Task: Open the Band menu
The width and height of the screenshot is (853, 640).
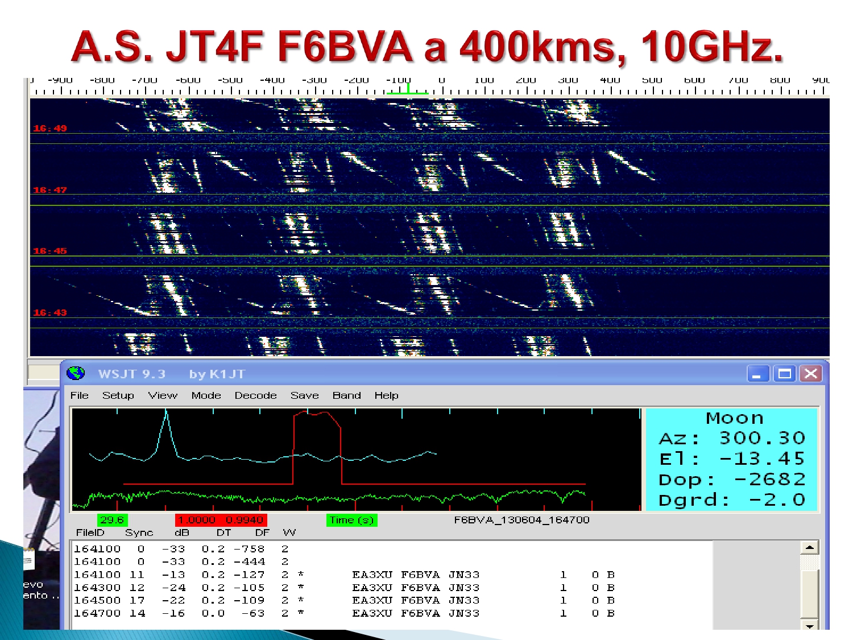Action: (x=346, y=395)
